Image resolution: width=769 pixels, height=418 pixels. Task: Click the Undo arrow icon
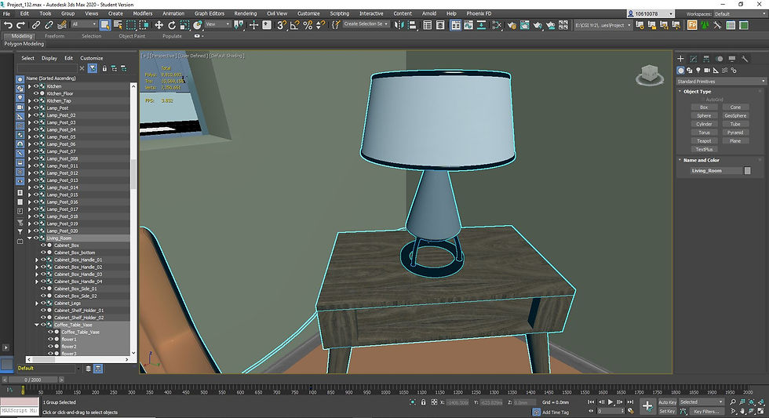[9, 24]
